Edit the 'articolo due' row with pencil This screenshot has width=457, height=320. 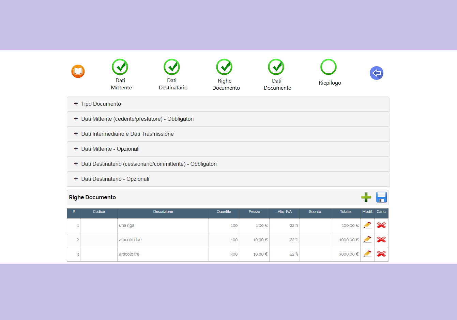[367, 239]
